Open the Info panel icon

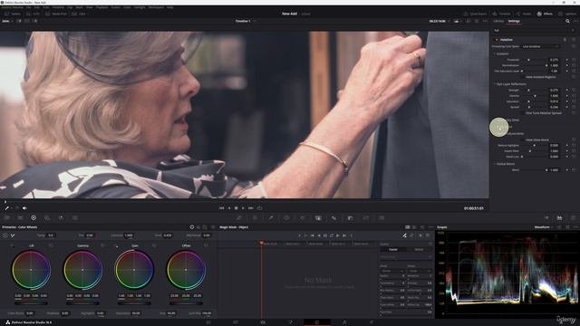[573, 217]
